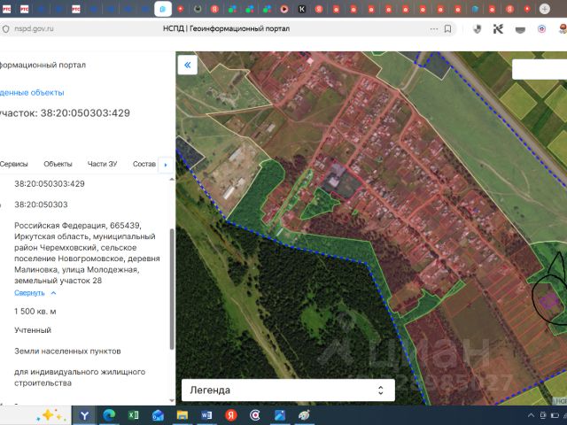Open the circular C app on taskbar

(x=255, y=415)
